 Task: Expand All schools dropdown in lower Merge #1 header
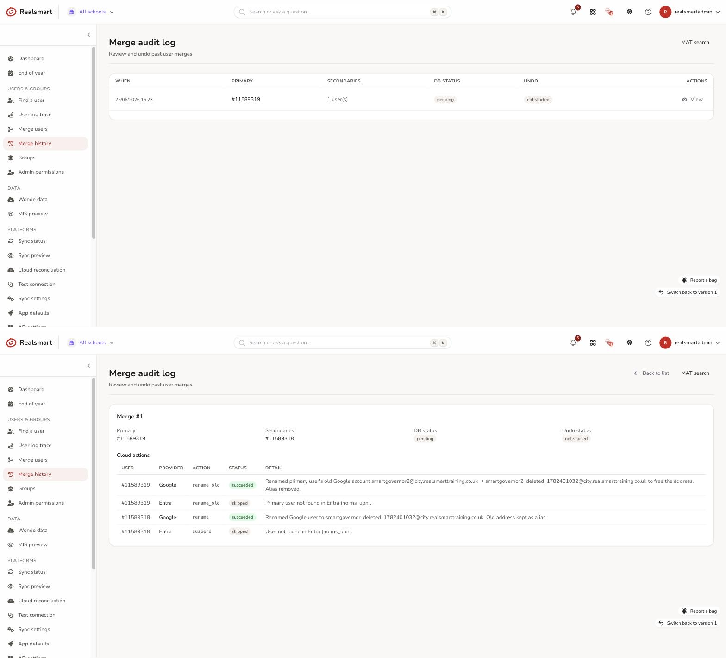tap(91, 343)
